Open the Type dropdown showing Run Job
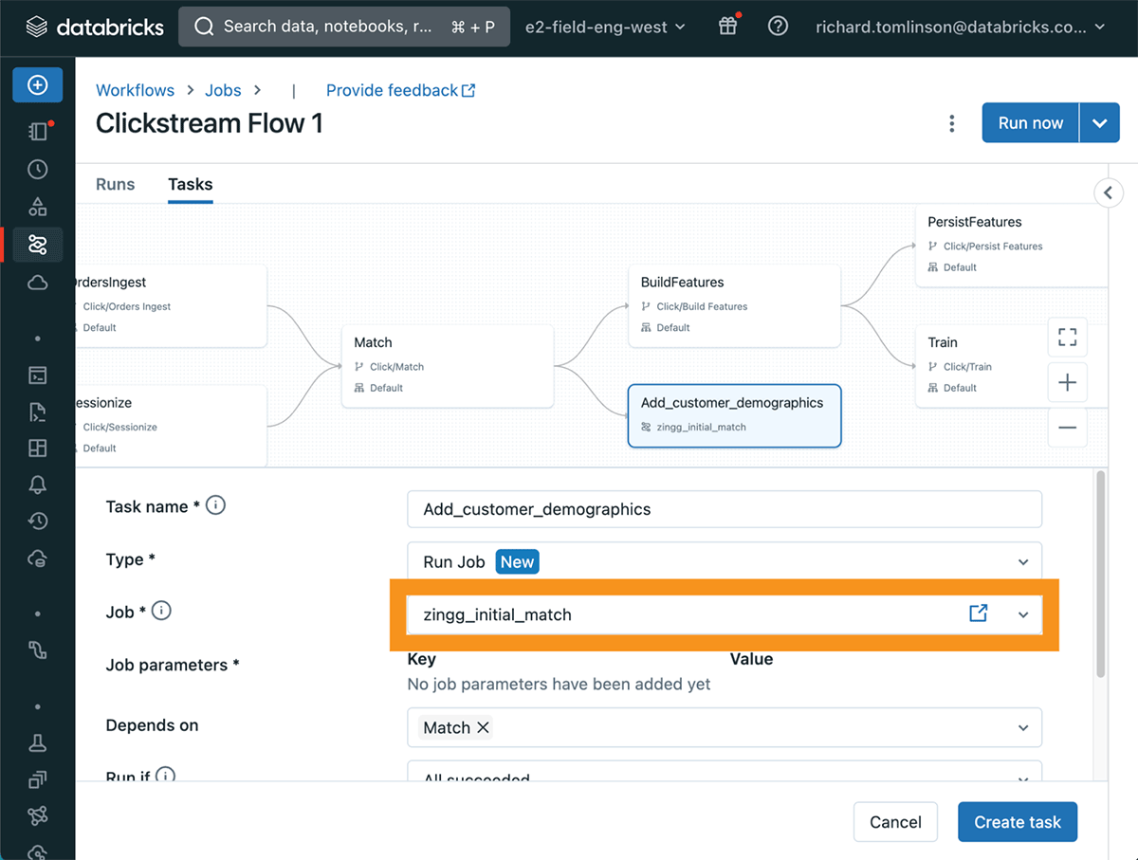Image resolution: width=1138 pixels, height=860 pixels. pos(725,561)
